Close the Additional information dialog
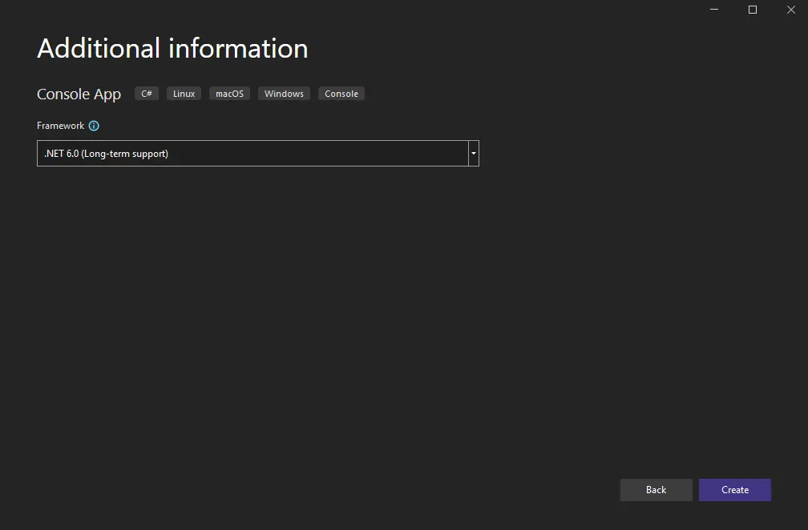 pyautogui.click(x=790, y=10)
